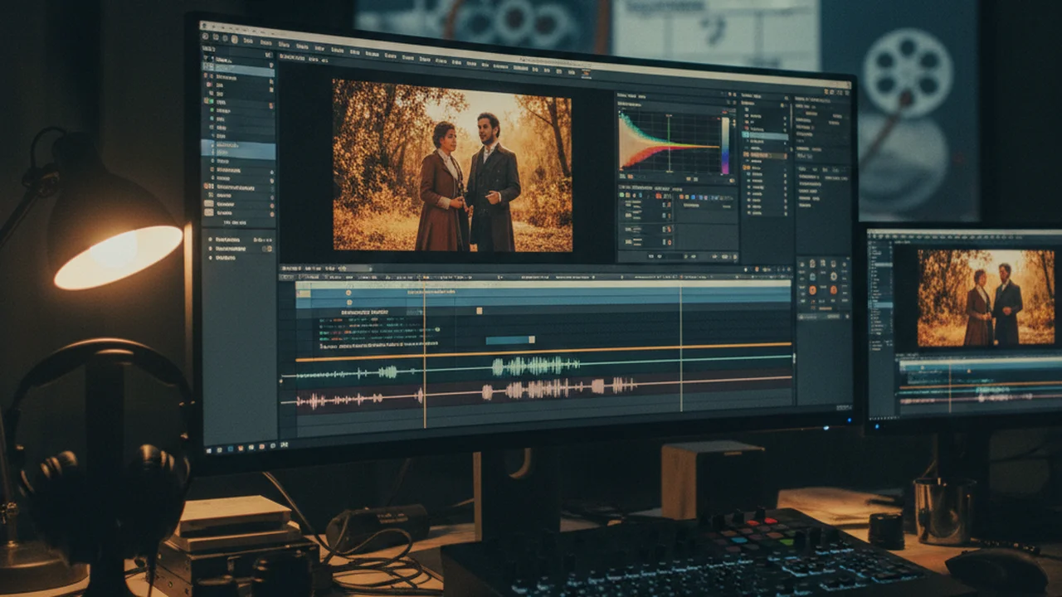Image resolution: width=1062 pixels, height=597 pixels.
Task: Click the top-left icon in the tools grid
Action: [x=801, y=266]
